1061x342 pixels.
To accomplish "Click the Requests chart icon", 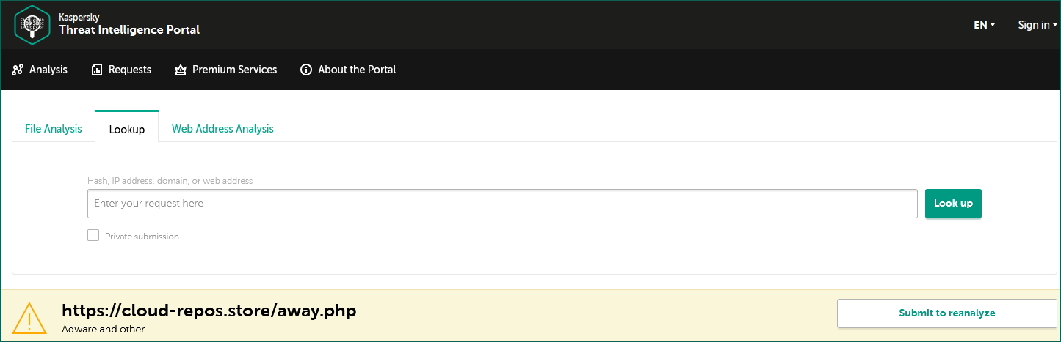I will pyautogui.click(x=97, y=70).
